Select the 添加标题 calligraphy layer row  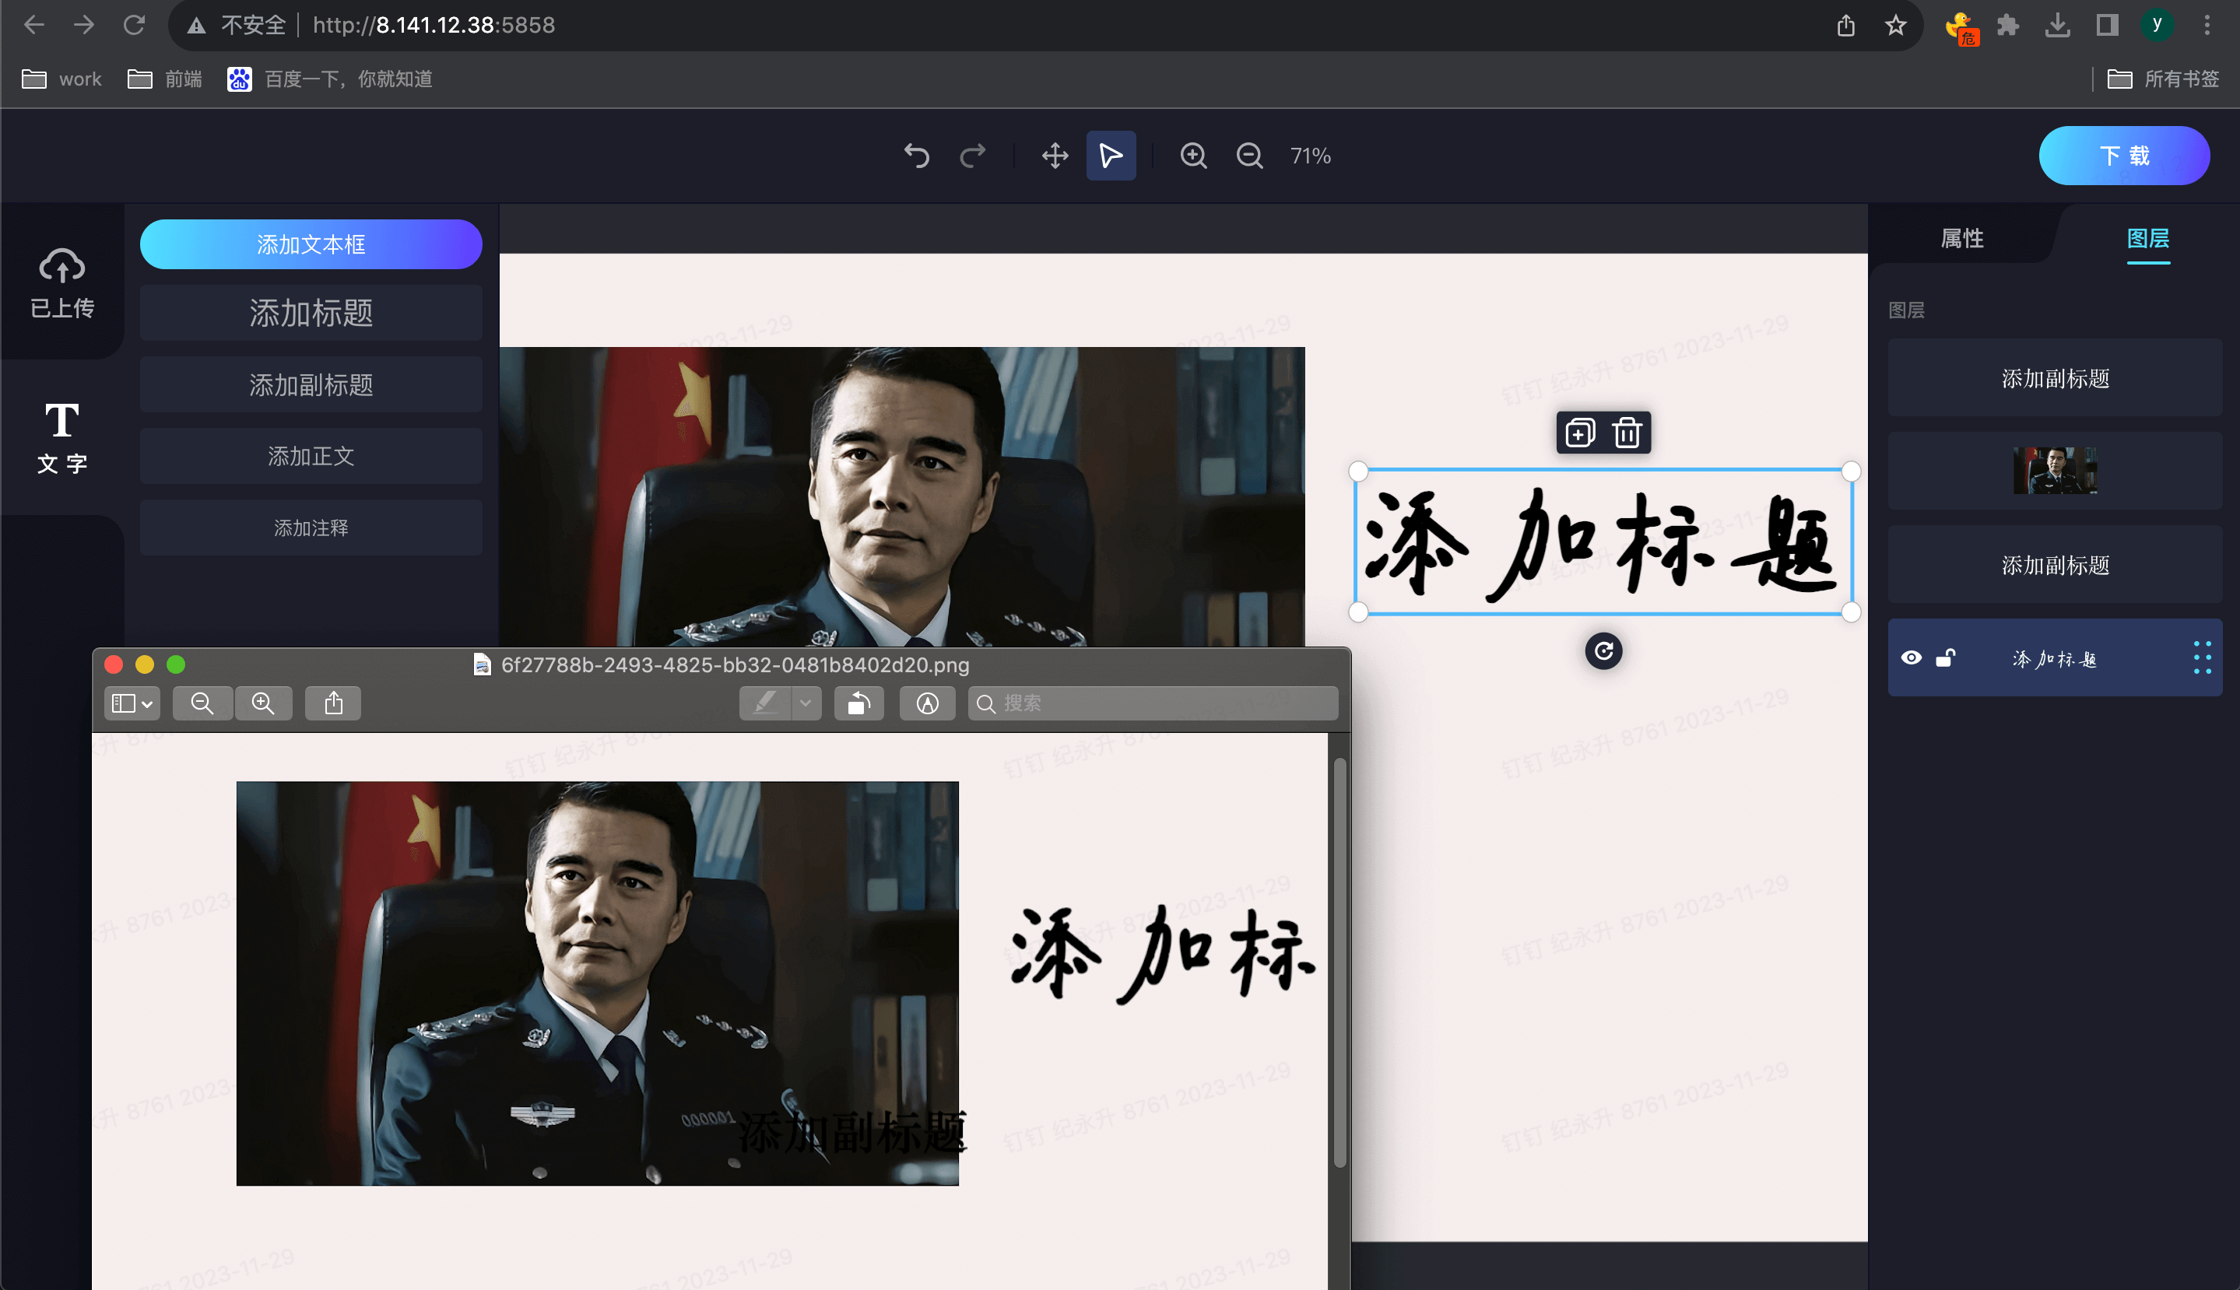click(2055, 657)
